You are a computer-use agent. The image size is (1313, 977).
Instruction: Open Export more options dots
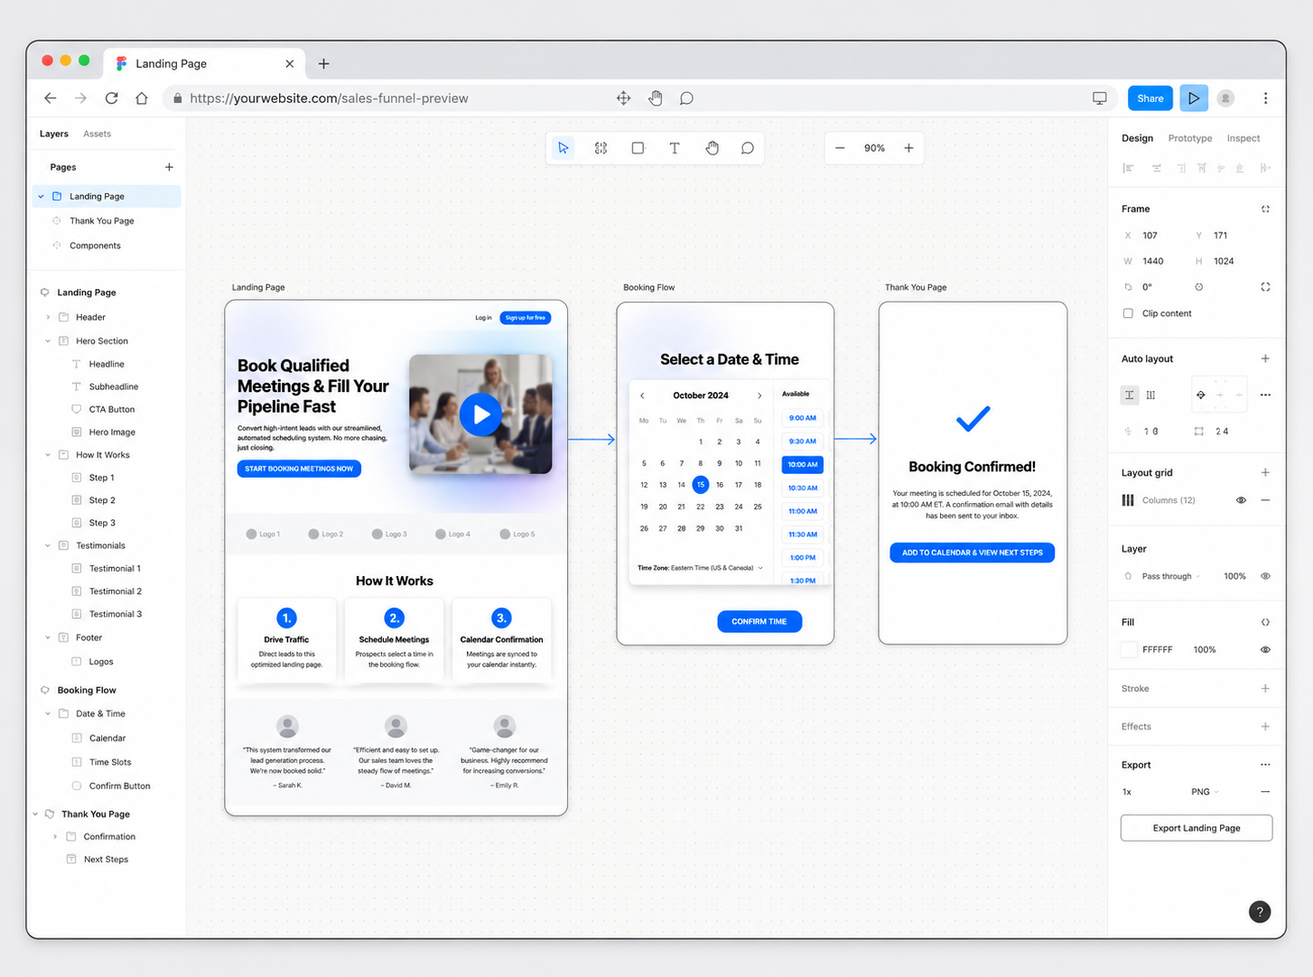pos(1265,765)
